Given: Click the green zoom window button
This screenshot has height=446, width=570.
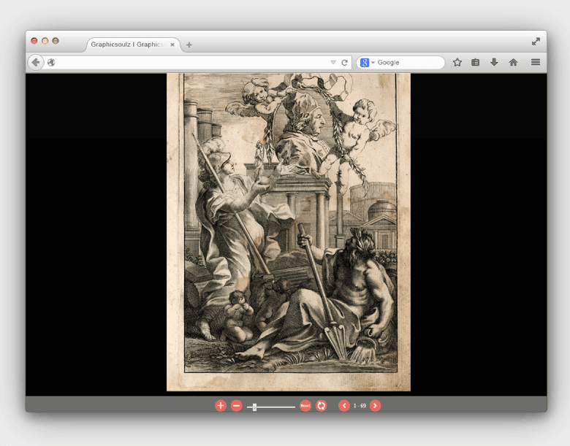Looking at the screenshot, I should (x=56, y=41).
